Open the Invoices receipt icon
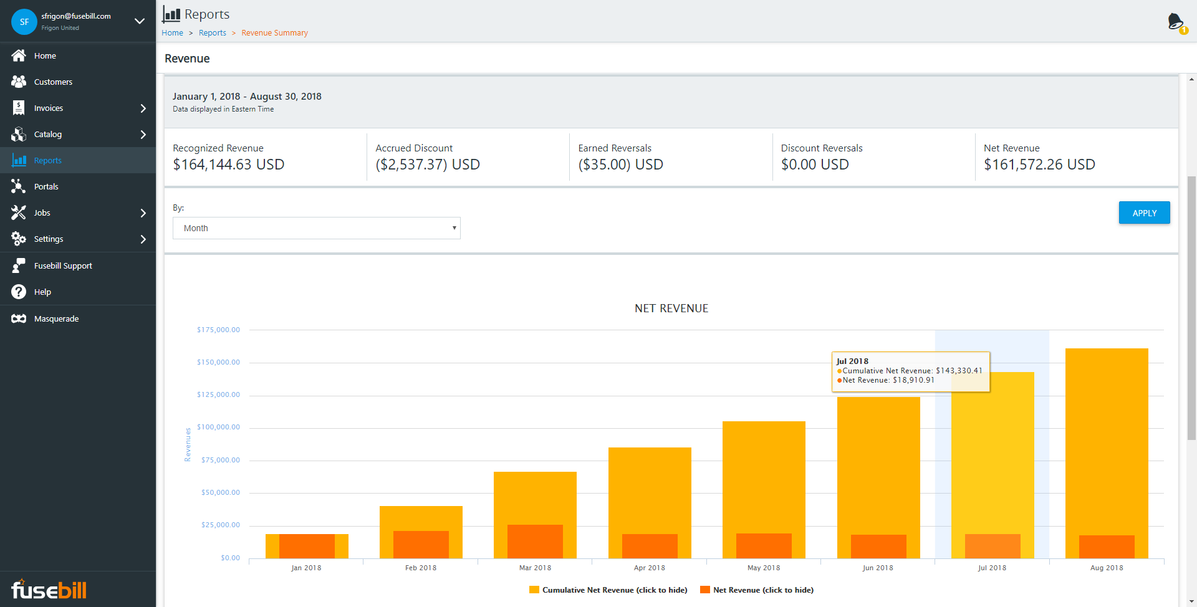Image resolution: width=1197 pixels, height=607 pixels. [x=19, y=108]
